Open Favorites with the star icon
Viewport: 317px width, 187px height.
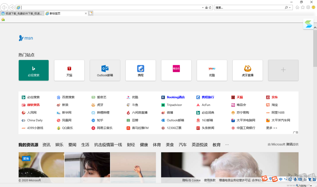(303, 7)
